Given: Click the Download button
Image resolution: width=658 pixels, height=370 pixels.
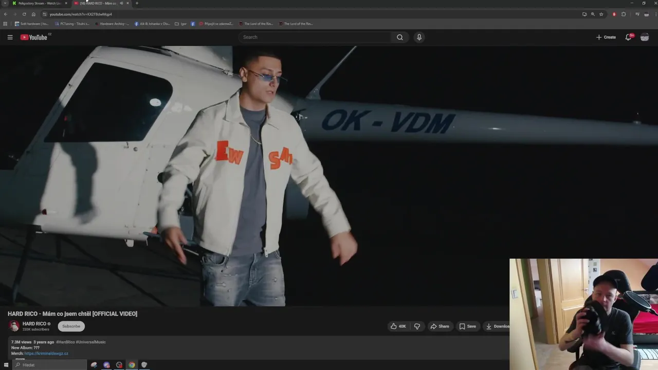Looking at the screenshot, I should coord(497,326).
